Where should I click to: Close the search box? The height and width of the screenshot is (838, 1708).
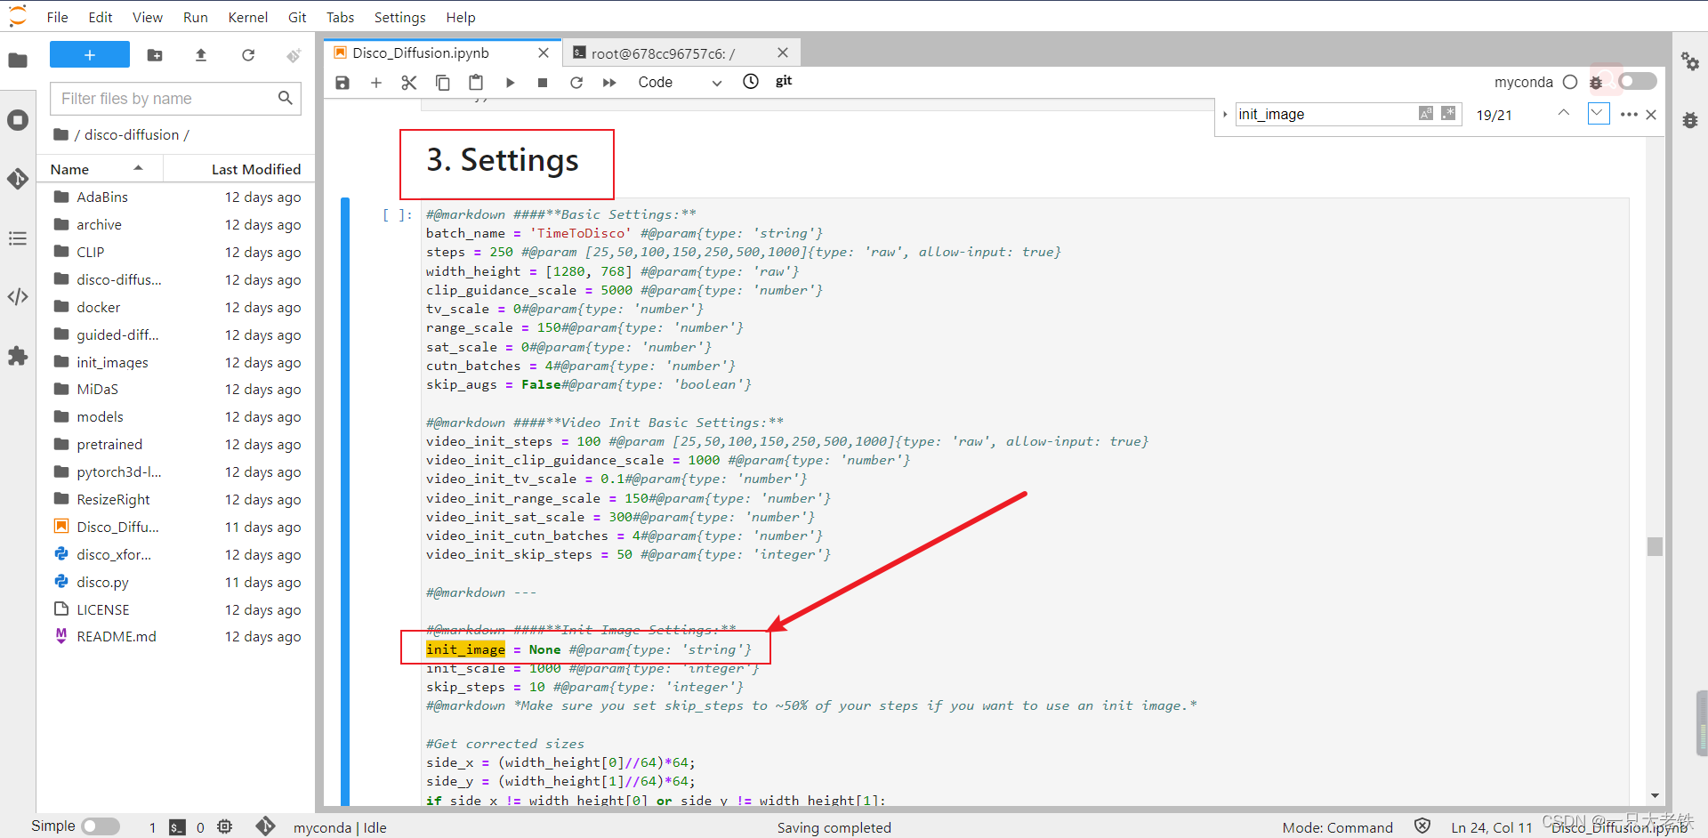tap(1651, 114)
